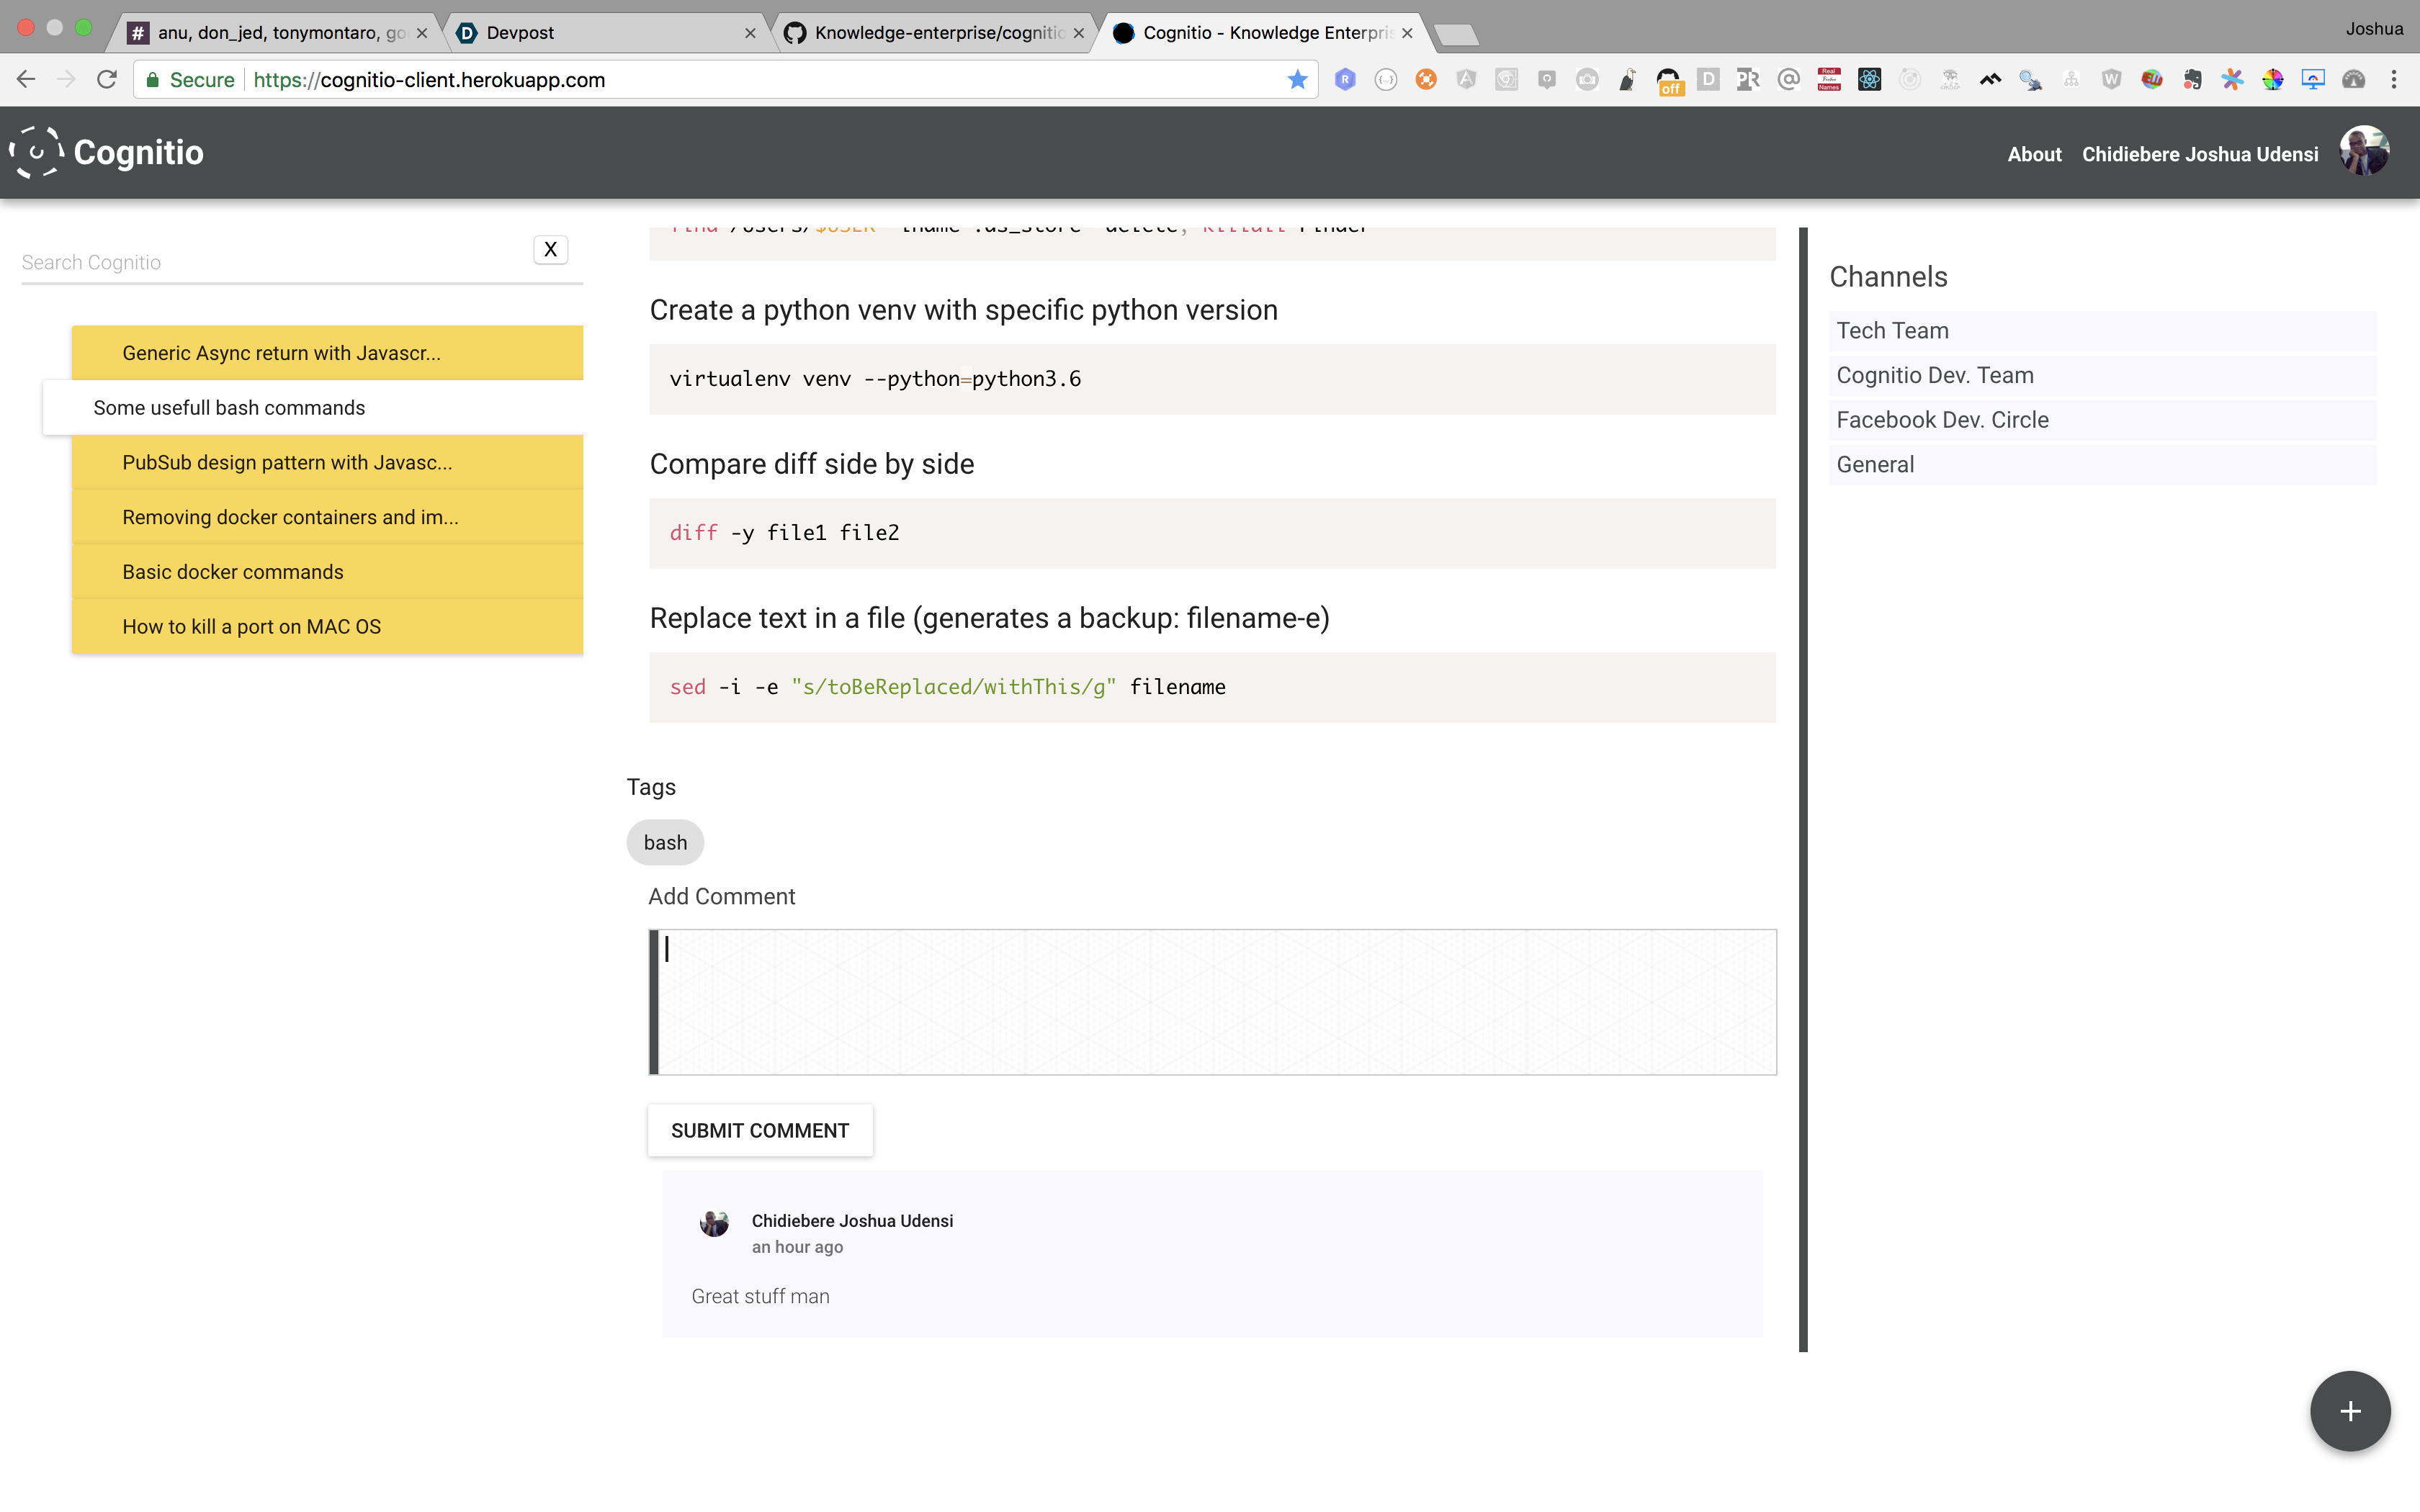Click the Cognitio logo in header
Image resolution: width=2420 pixels, height=1512 pixels.
[x=107, y=152]
